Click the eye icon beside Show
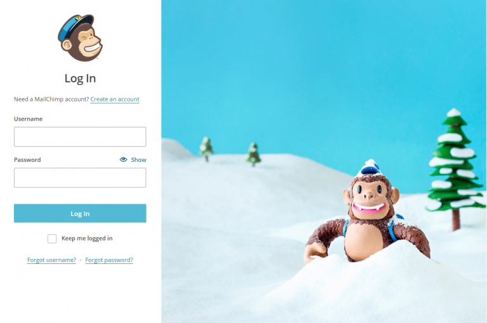487x323 pixels. 123,159
